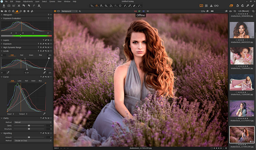Click the Vignetting Amount slider handle
The image size is (256, 150).
29,137
